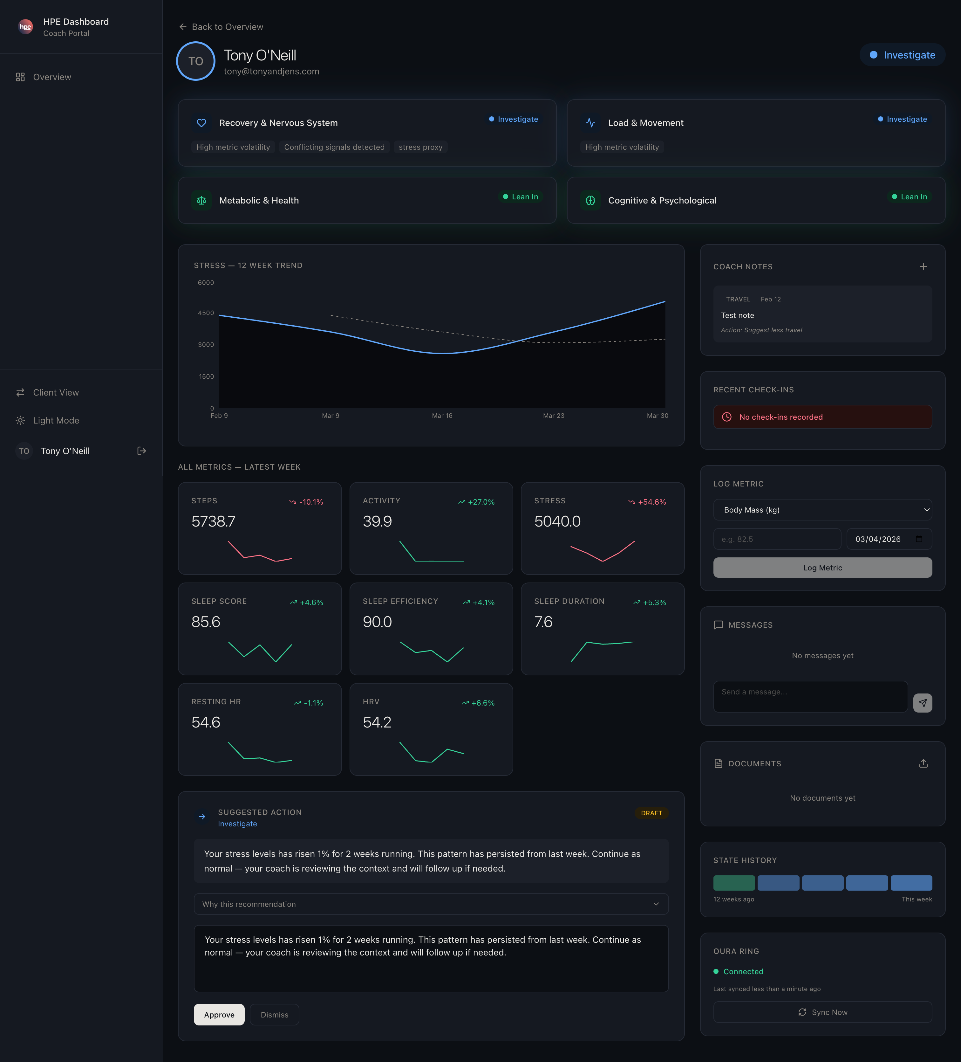This screenshot has height=1062, width=961.
Task: Toggle Client View in the sidebar
Action: (x=55, y=392)
